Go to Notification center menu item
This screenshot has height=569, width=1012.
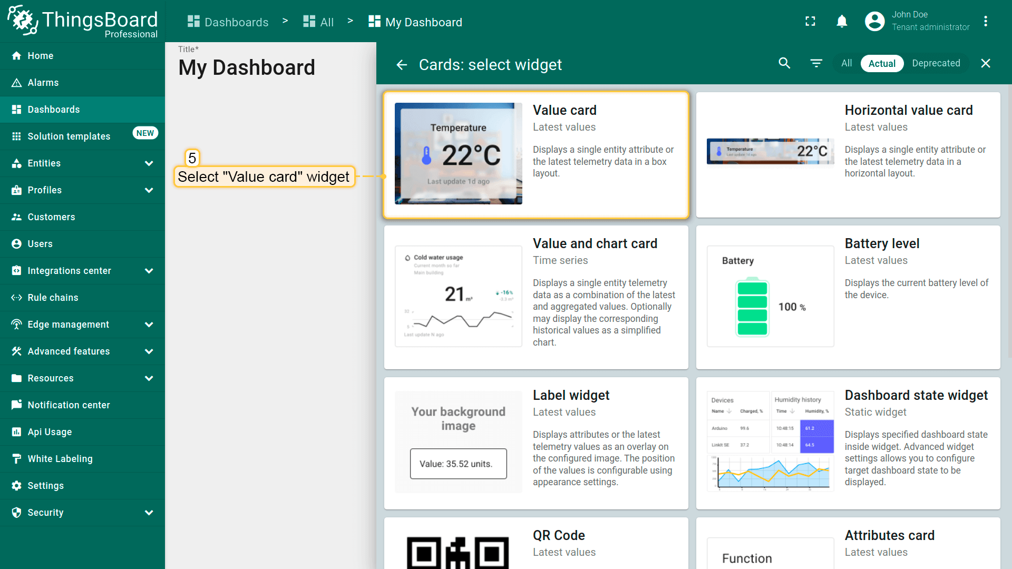69,405
